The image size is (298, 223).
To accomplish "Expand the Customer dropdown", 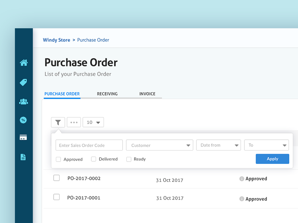I will (x=160, y=145).
